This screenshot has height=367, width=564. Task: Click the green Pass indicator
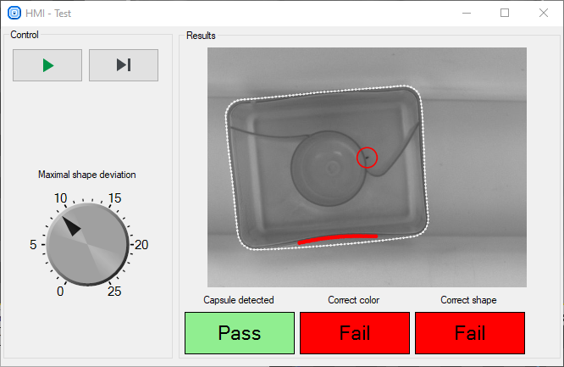coord(240,333)
